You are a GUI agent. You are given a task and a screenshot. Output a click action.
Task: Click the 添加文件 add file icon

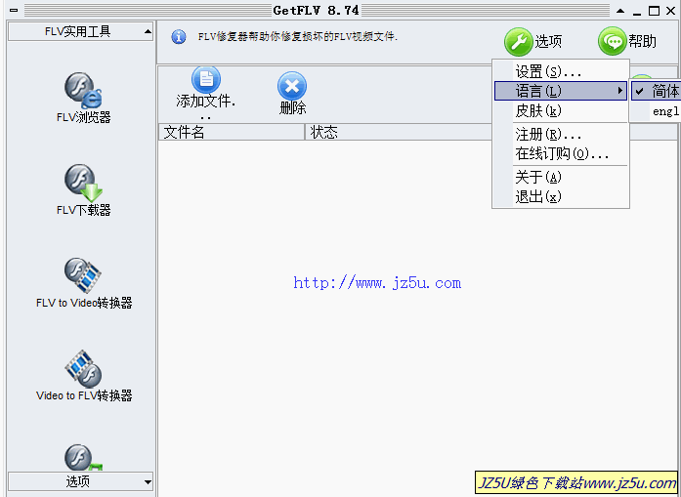pos(206,79)
